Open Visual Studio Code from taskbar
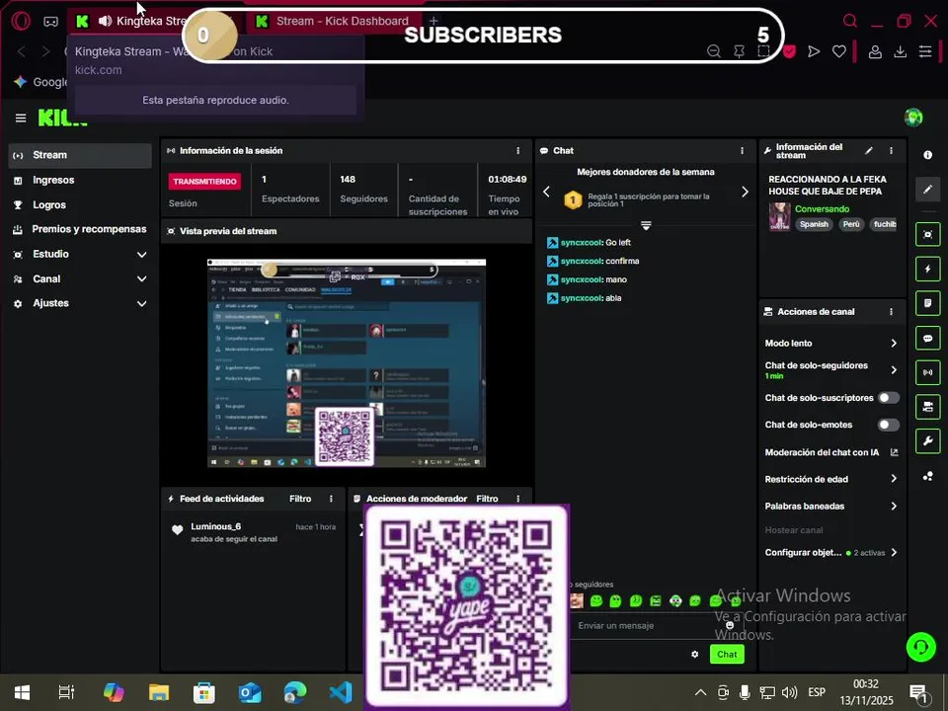The image size is (948, 711). click(341, 692)
